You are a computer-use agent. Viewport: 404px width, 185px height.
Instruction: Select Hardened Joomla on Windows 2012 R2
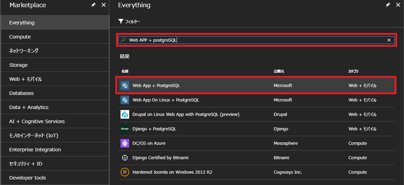(172, 172)
